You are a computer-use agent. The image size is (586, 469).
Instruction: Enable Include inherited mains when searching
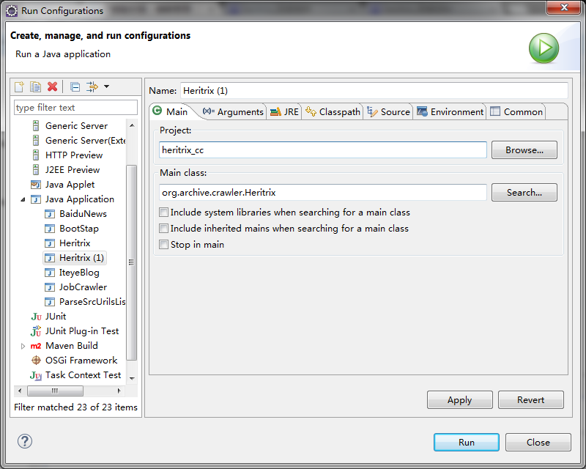164,229
